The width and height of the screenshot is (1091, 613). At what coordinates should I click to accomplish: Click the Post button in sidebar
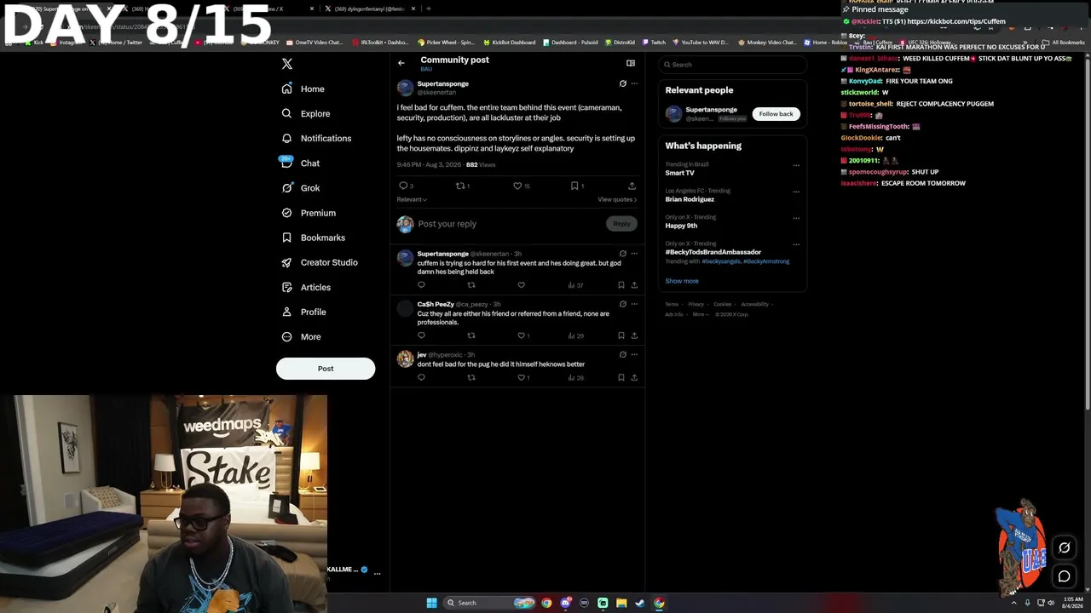click(x=326, y=369)
